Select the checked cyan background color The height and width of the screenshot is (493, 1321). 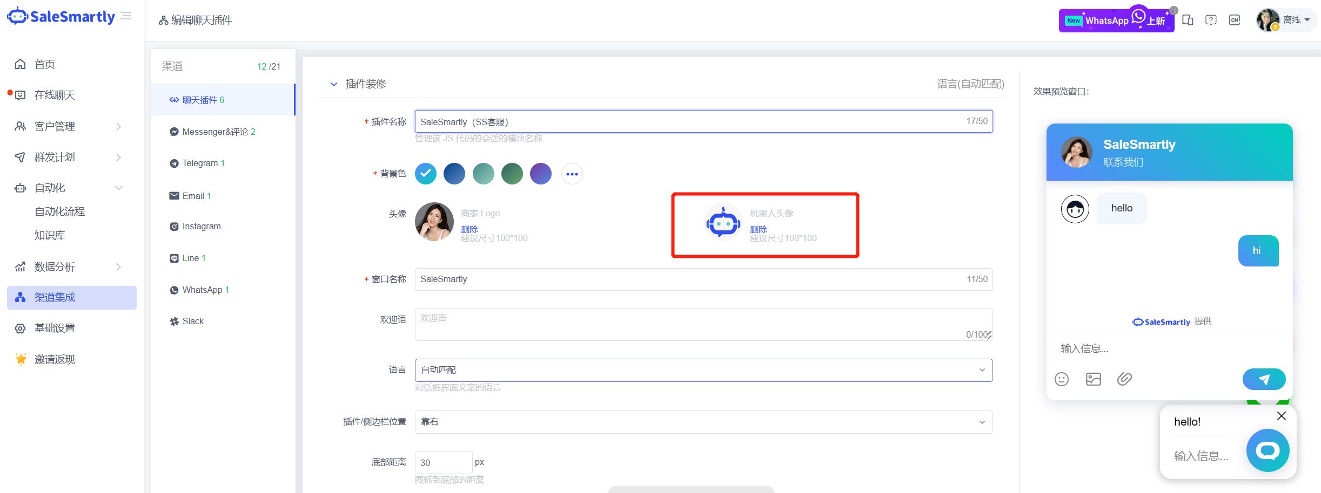(x=426, y=174)
